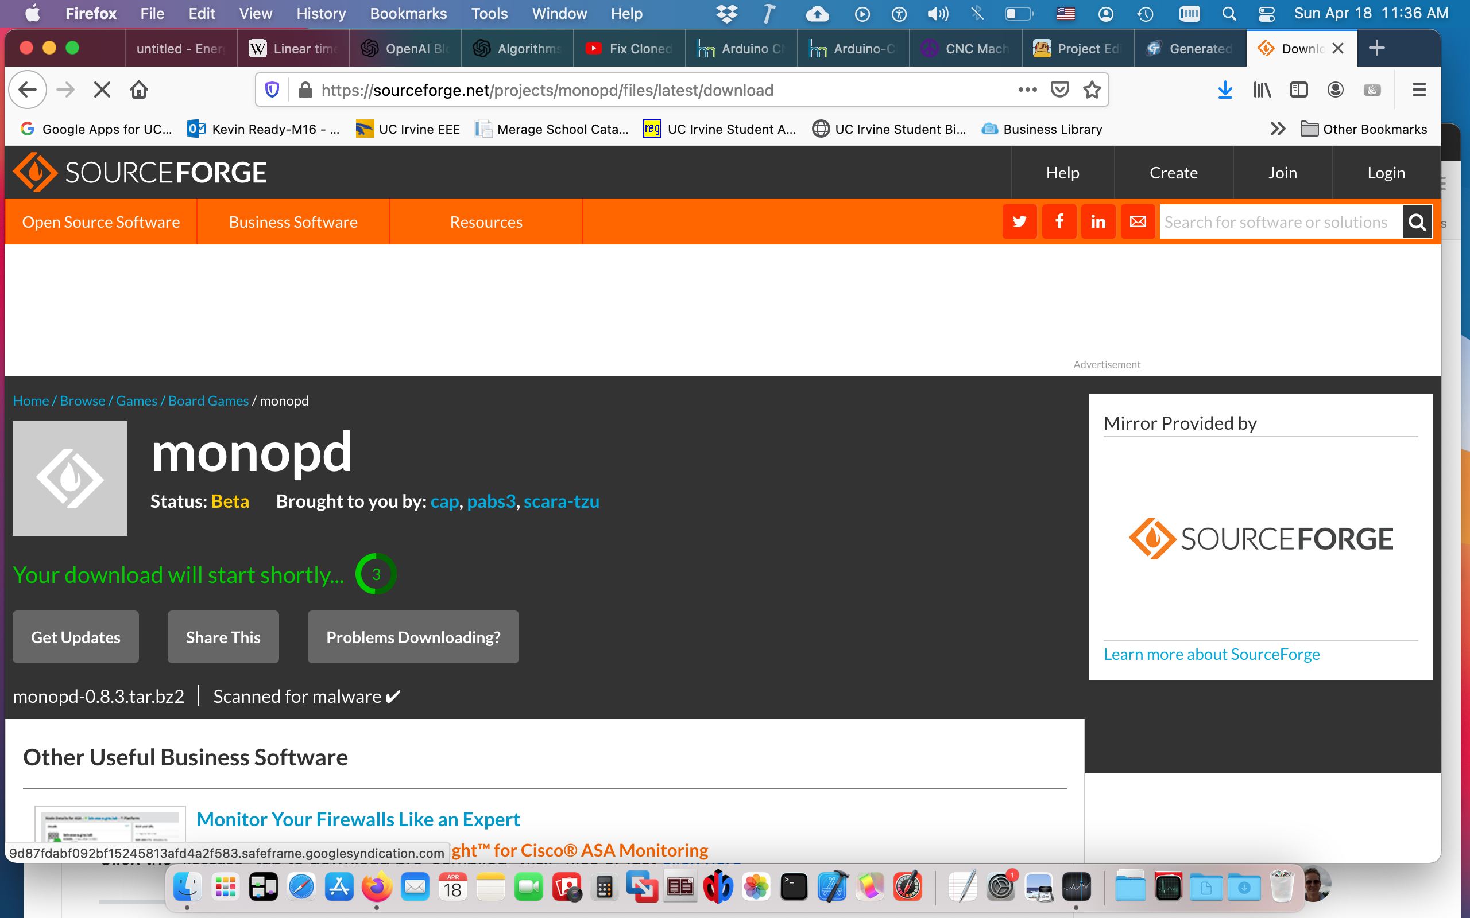The width and height of the screenshot is (1470, 918).
Task: Open Monitor Your Firewalls Like an Expert link
Action: [x=358, y=819]
